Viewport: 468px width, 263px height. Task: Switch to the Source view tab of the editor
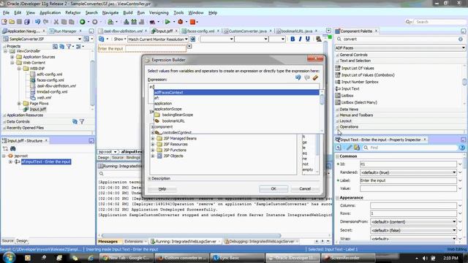pos(118,158)
